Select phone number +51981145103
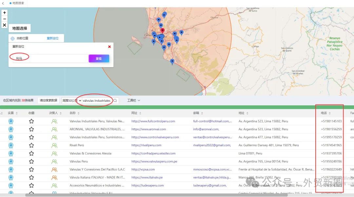 [x=331, y=121]
